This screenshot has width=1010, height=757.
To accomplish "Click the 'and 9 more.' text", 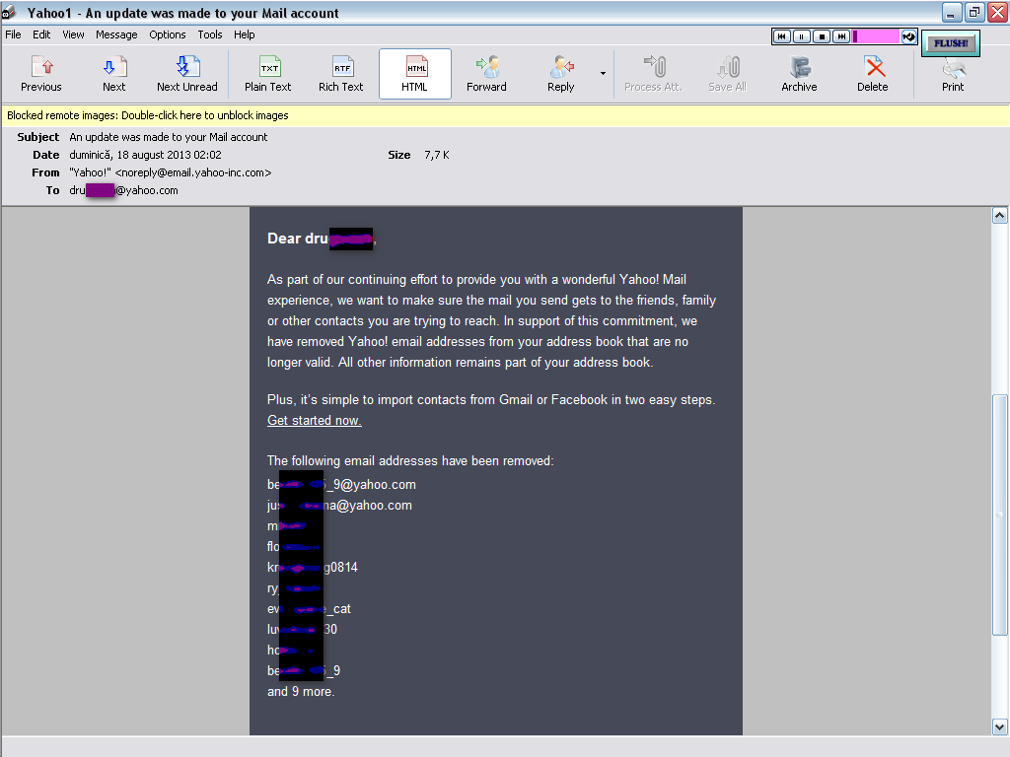I will pyautogui.click(x=301, y=691).
